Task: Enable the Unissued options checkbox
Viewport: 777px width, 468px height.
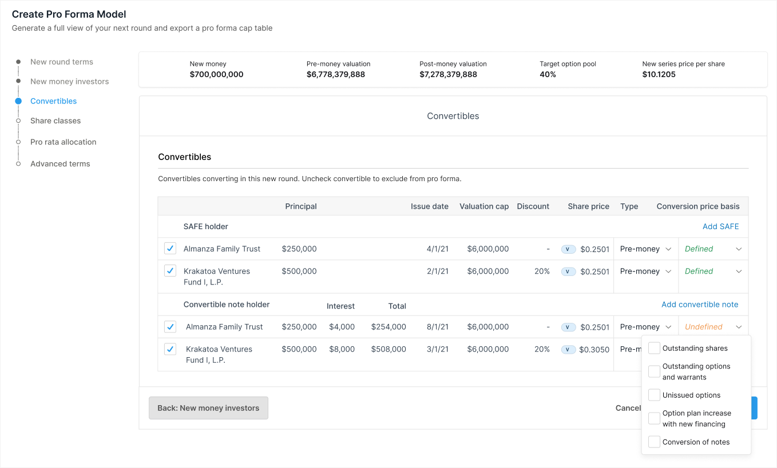Action: (x=654, y=395)
